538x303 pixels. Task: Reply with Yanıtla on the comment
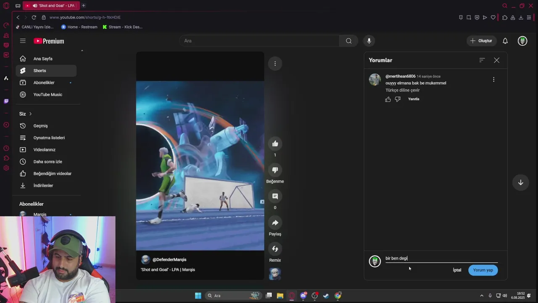[x=414, y=99]
